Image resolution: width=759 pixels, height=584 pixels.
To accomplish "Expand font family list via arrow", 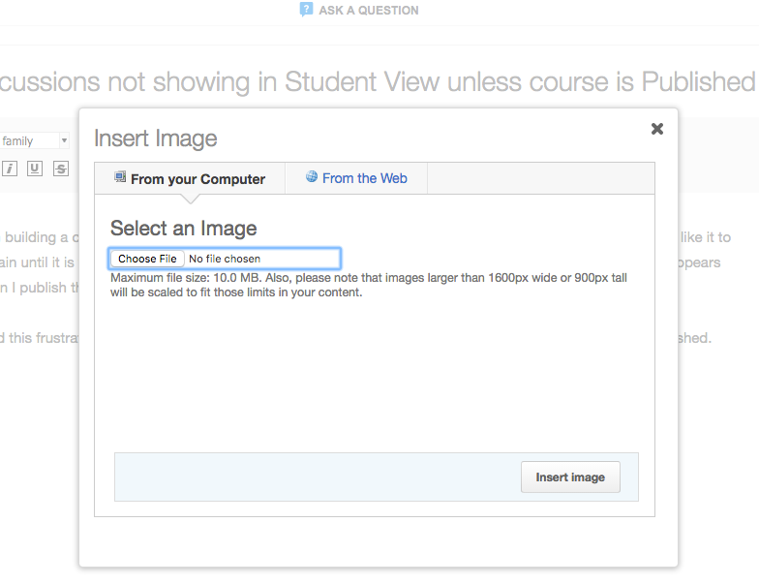I will tap(64, 141).
